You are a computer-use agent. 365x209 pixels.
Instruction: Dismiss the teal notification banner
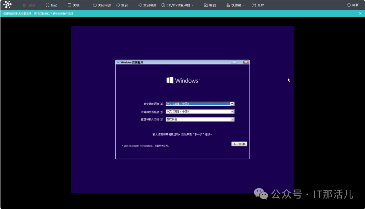[360, 14]
